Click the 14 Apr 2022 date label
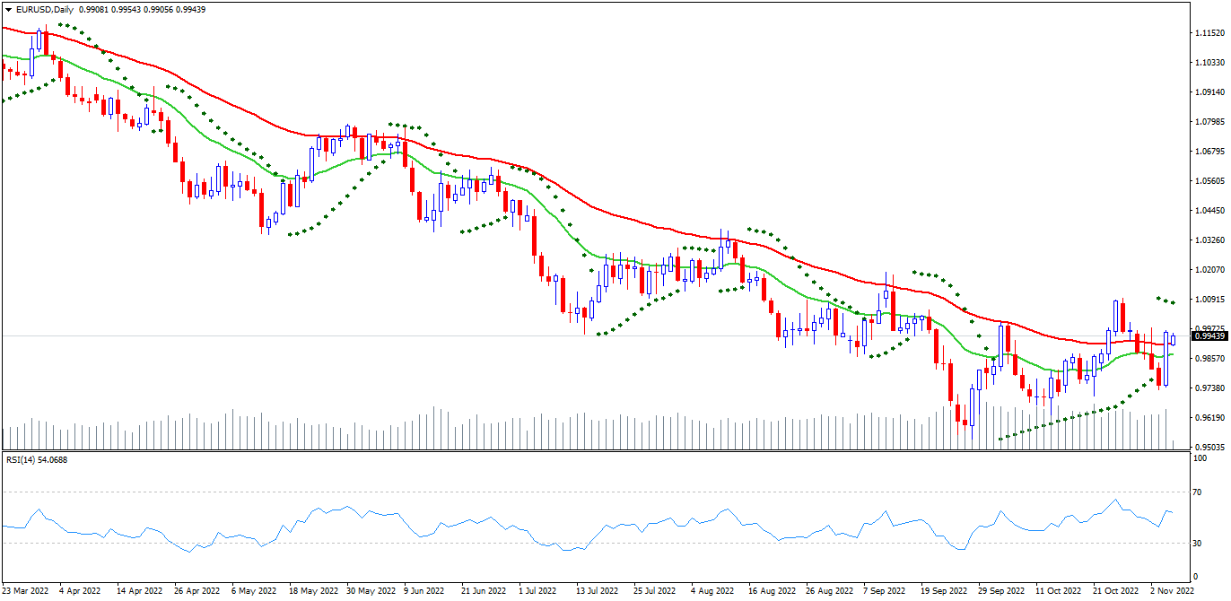 [x=139, y=591]
